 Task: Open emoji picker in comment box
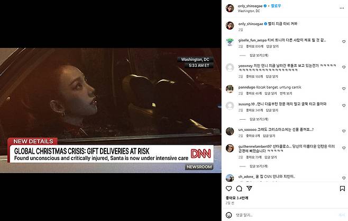coord(228,215)
